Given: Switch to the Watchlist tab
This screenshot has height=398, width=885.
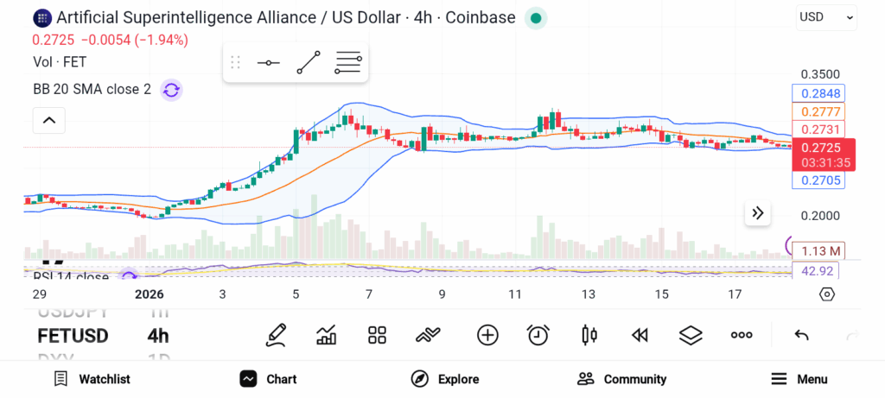Looking at the screenshot, I should [92, 379].
